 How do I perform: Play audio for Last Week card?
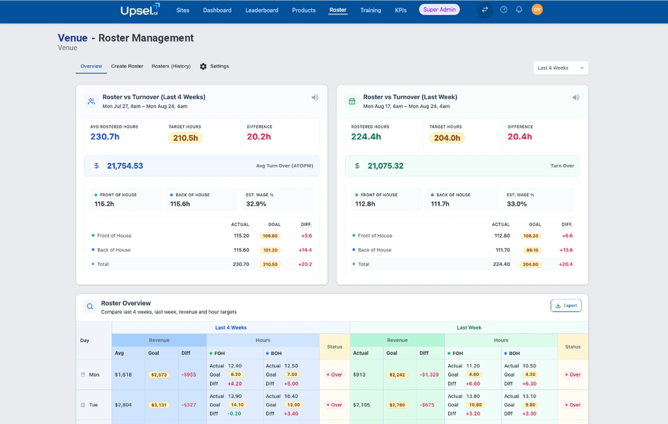pyautogui.click(x=576, y=98)
